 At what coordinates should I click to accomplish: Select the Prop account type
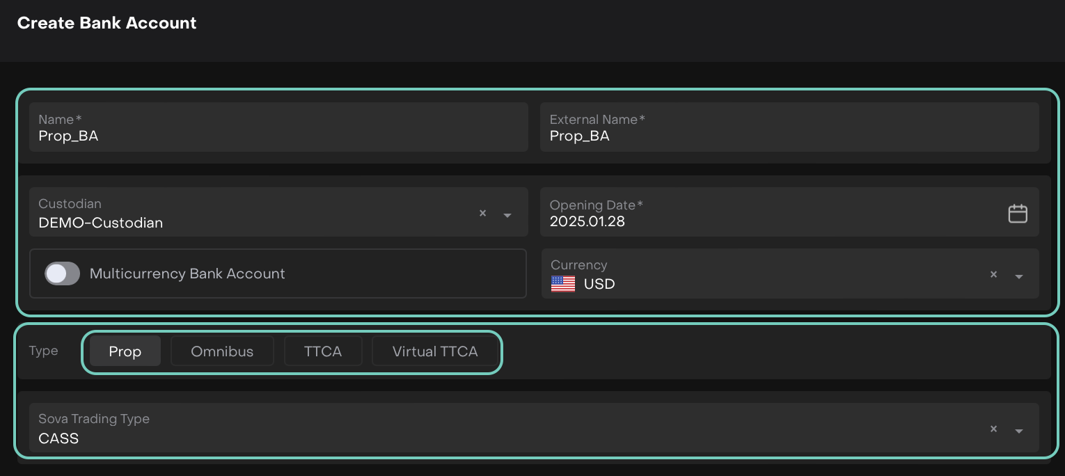(125, 351)
